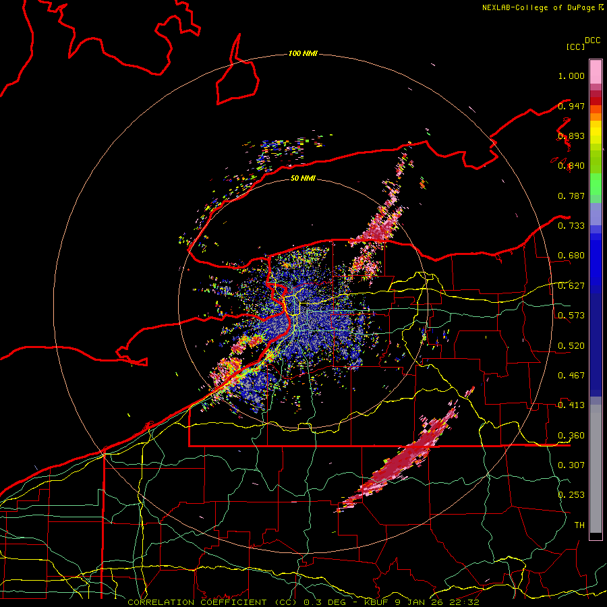Click the 0.467 scale value
The height and width of the screenshot is (607, 607).
click(571, 376)
